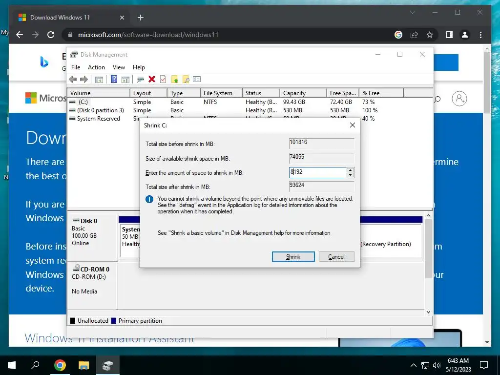This screenshot has height=375, width=500.
Task: Click Show/Hide Action Pane toolbar icon
Action: (x=125, y=80)
